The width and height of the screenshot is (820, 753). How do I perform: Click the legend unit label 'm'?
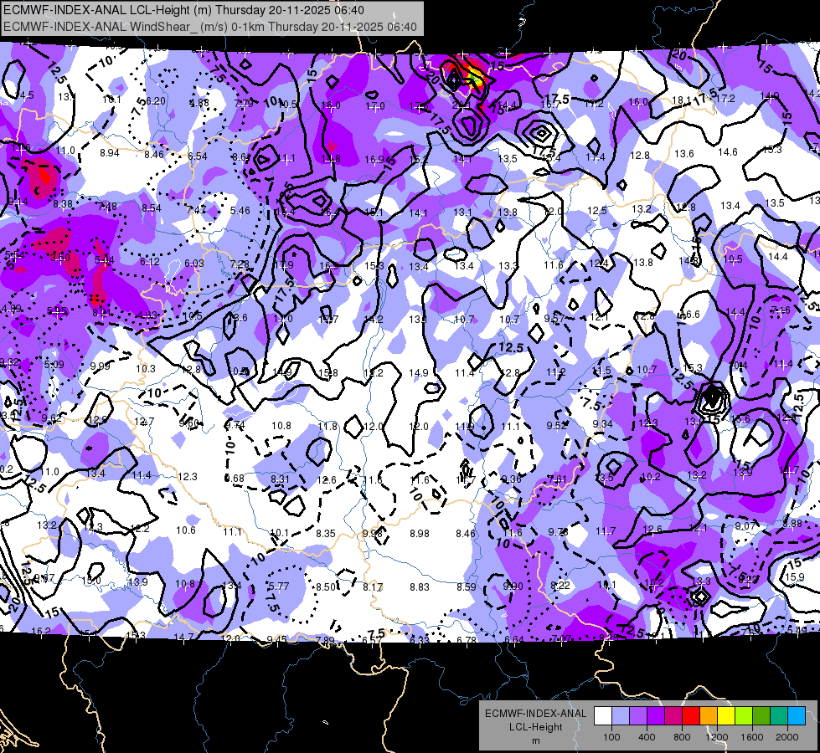tap(535, 740)
